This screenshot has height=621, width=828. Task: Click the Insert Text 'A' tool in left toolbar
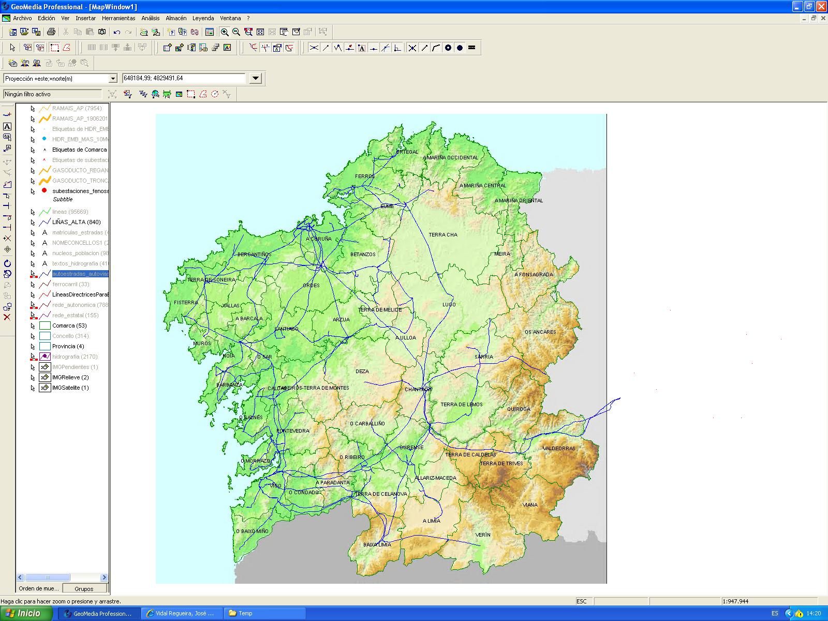(7, 126)
